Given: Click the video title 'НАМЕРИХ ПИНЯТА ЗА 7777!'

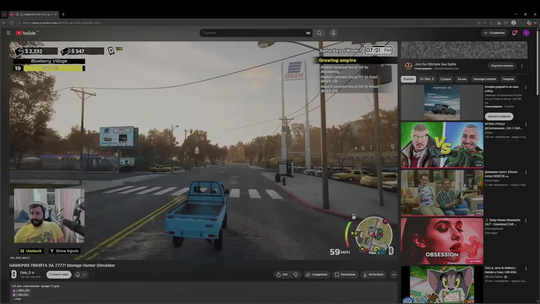Looking at the screenshot, I should click(x=62, y=265).
